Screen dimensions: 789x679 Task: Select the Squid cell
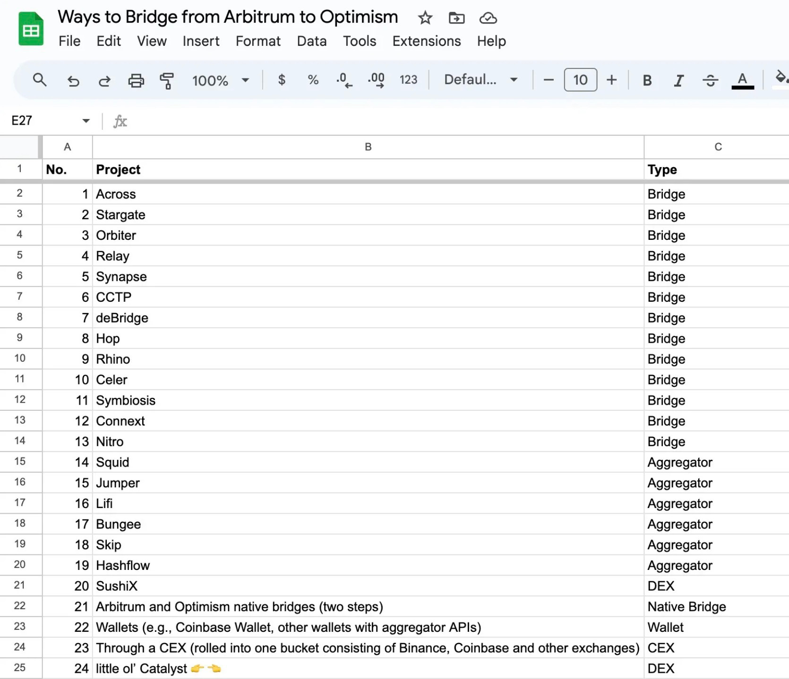(368, 462)
